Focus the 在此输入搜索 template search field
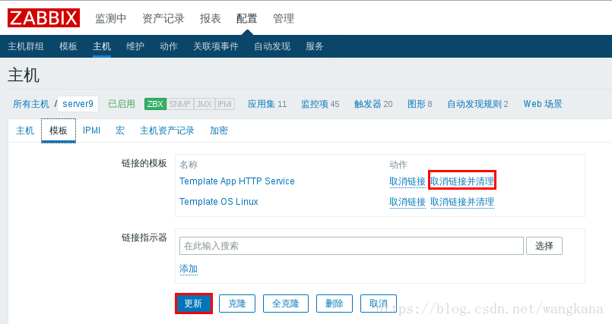The width and height of the screenshot is (612, 324). coord(351,246)
